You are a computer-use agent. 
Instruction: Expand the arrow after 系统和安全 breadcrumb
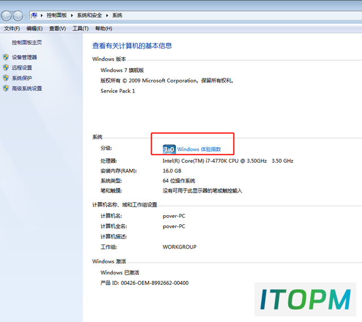point(107,15)
